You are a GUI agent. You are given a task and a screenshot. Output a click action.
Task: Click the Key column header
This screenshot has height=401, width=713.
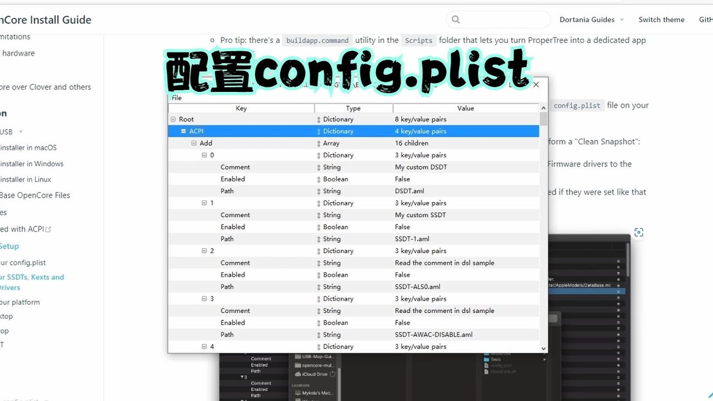(x=241, y=108)
